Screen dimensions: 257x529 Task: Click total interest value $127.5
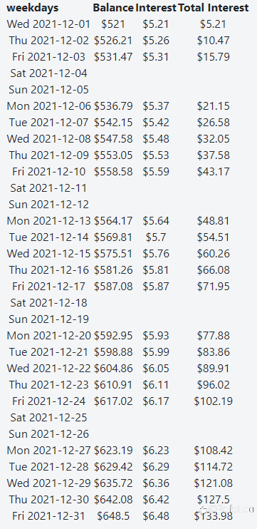click(x=214, y=499)
